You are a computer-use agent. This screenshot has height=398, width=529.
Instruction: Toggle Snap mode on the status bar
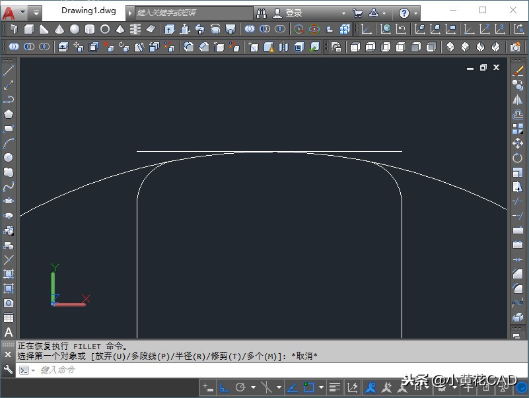[x=205, y=387]
